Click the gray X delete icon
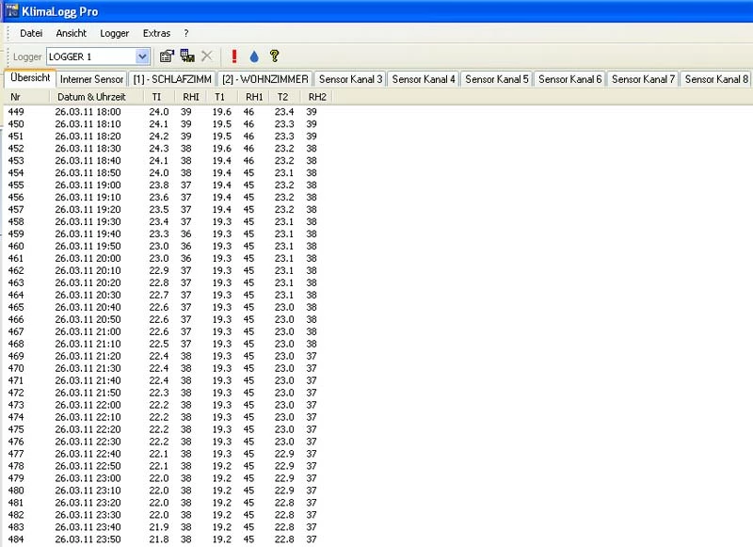This screenshot has width=753, height=547. 207,56
